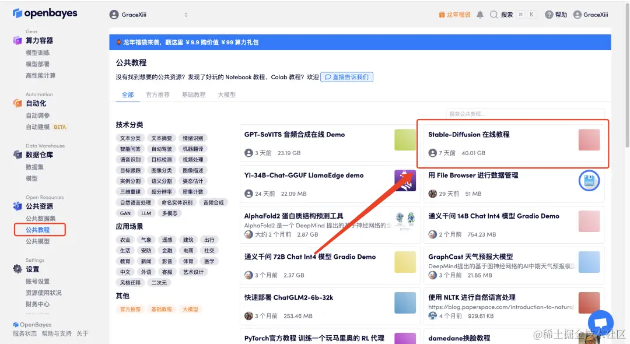Open the 设置 settings gear icon
This screenshot has height=344, width=630.
tap(17, 269)
